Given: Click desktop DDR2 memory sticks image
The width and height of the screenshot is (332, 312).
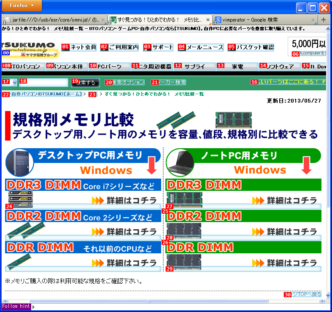Looking at the screenshot, I should (x=26, y=230).
